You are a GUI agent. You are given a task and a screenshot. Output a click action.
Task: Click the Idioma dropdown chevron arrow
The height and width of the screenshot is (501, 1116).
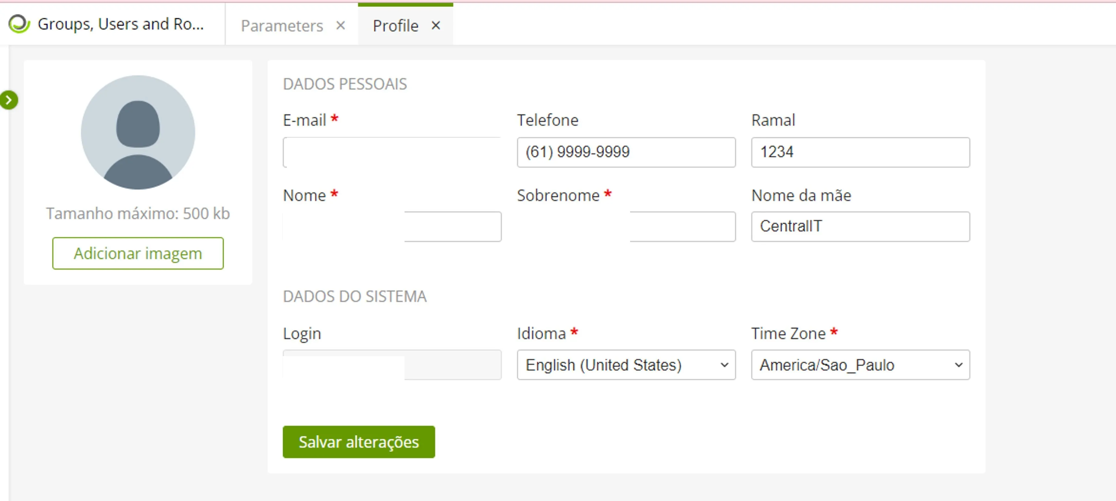[724, 365]
